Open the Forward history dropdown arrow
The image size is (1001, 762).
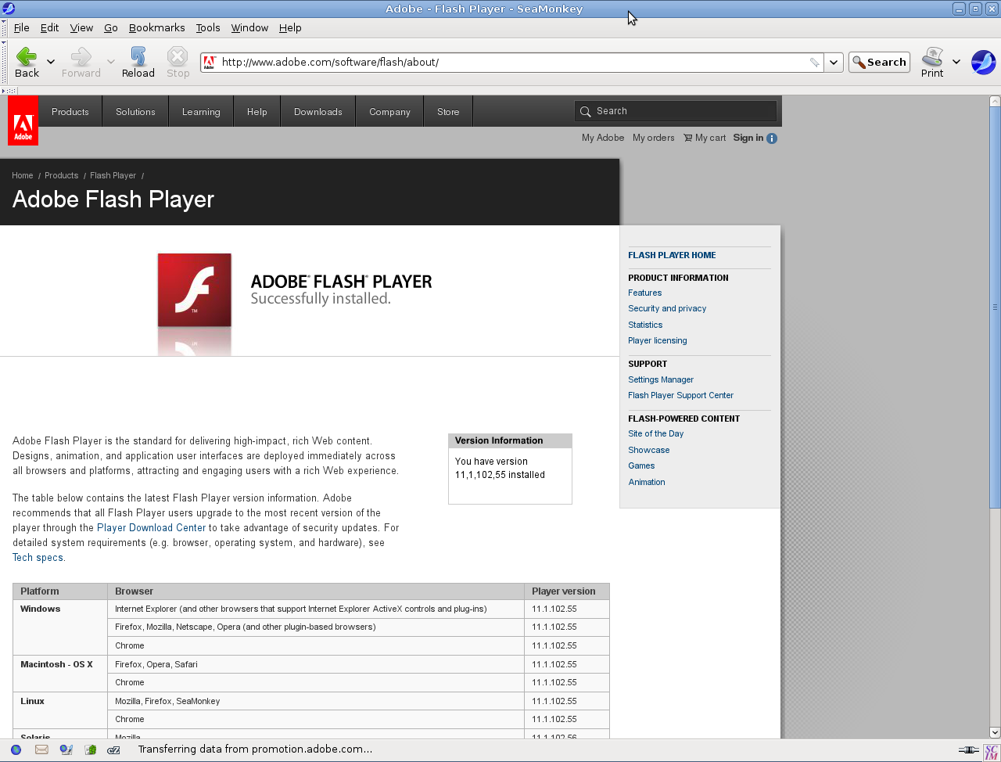[111, 62]
